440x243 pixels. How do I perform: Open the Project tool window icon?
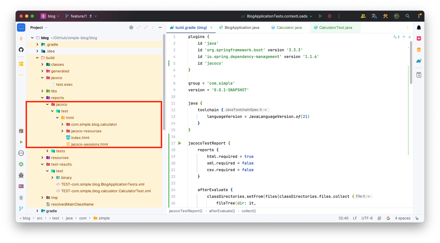pos(21,27)
